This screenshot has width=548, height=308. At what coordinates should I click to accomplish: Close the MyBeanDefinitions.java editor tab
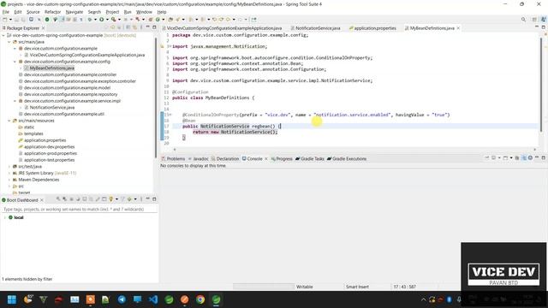[458, 28]
